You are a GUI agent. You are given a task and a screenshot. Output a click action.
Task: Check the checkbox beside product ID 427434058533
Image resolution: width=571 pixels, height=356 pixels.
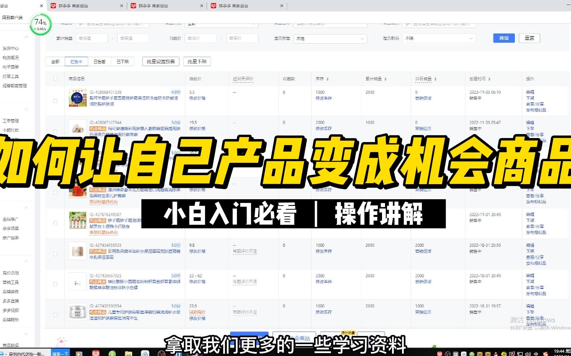55,254
